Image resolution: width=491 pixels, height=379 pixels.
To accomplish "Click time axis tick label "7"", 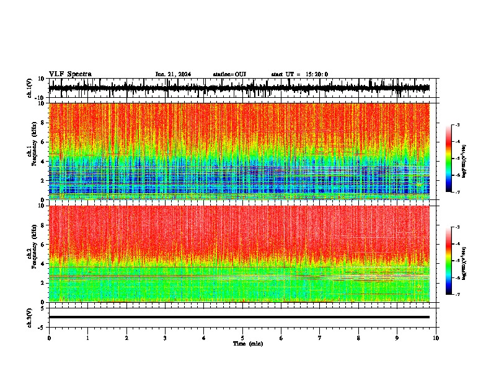I will point(320,338).
